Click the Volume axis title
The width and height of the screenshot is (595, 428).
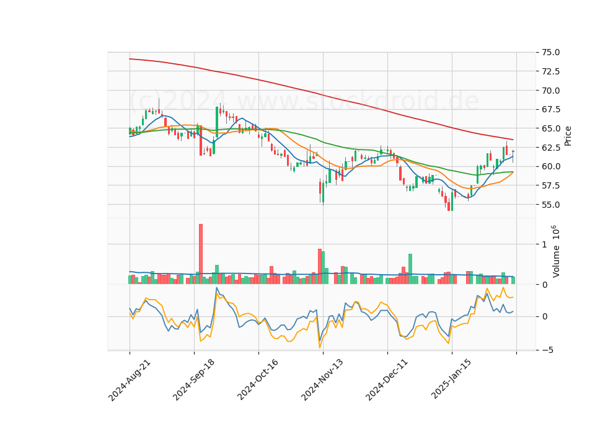(x=555, y=251)
